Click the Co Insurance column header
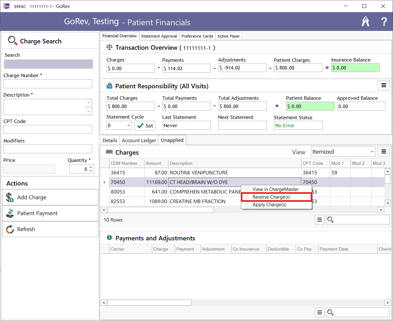Screen dimensions: 393x321 point(249,249)
